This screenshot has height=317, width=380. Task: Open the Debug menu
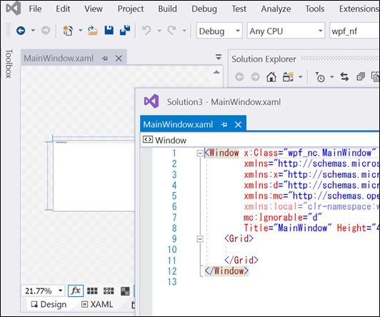[204, 9]
